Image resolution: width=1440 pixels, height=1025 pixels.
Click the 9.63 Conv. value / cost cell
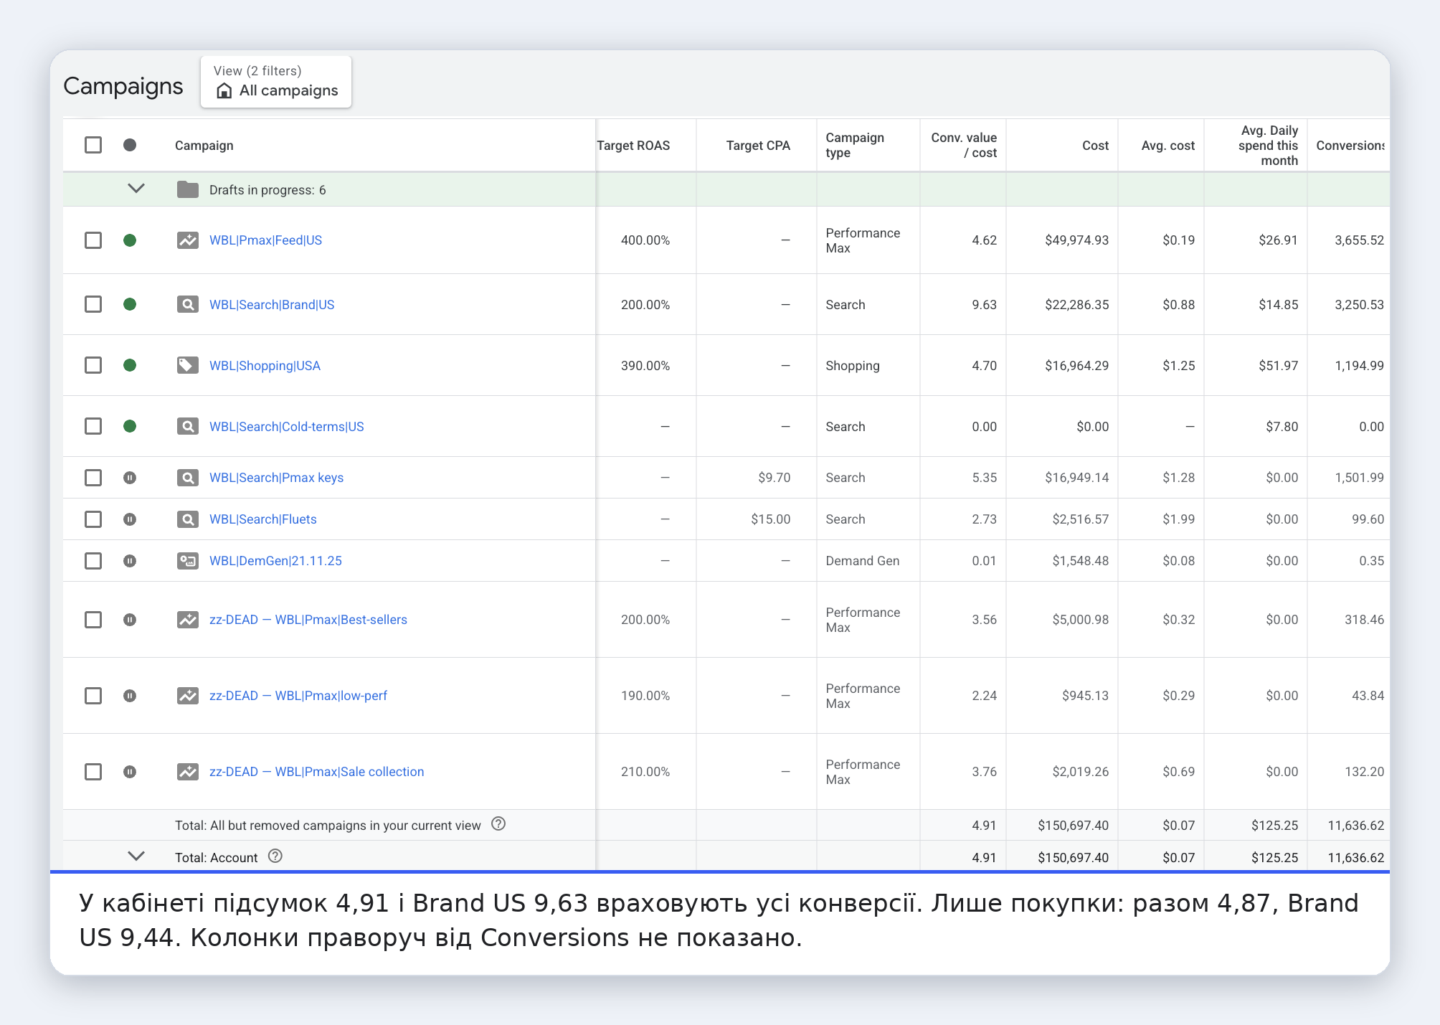click(985, 305)
